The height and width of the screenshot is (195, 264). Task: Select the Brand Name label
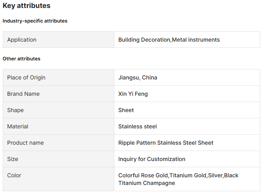coord(23,94)
